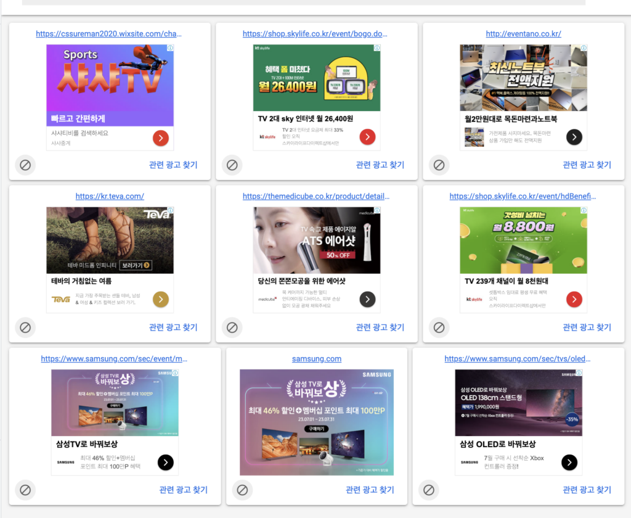The height and width of the screenshot is (518, 631).
Task: Open AdChoices info icon on skylife 26,400원 ad
Action: [x=377, y=48]
